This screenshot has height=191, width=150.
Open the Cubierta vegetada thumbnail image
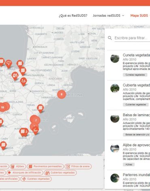pyautogui.click(x=115, y=88)
